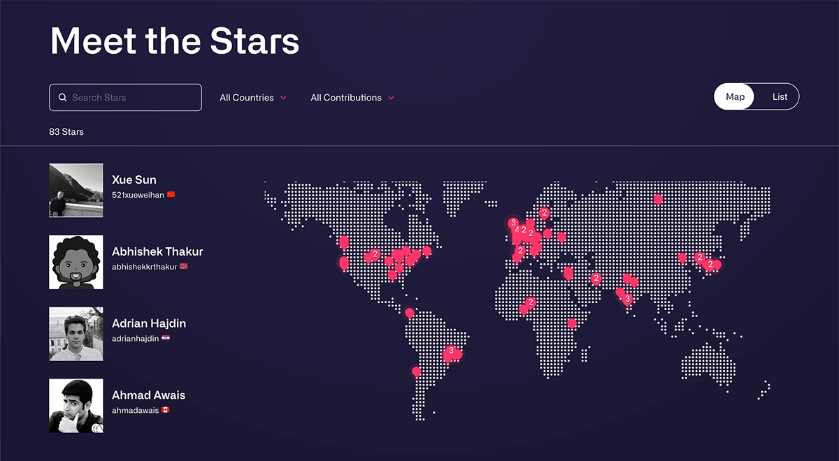Click the 83 Stars count label
Screen dimensions: 839x461
[66, 131]
